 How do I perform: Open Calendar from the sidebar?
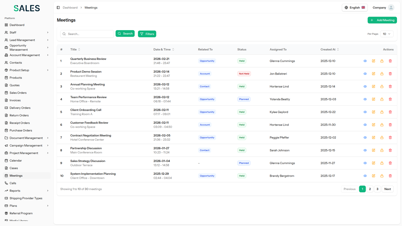(16, 160)
